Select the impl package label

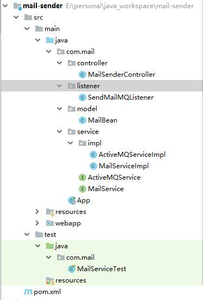94,143
